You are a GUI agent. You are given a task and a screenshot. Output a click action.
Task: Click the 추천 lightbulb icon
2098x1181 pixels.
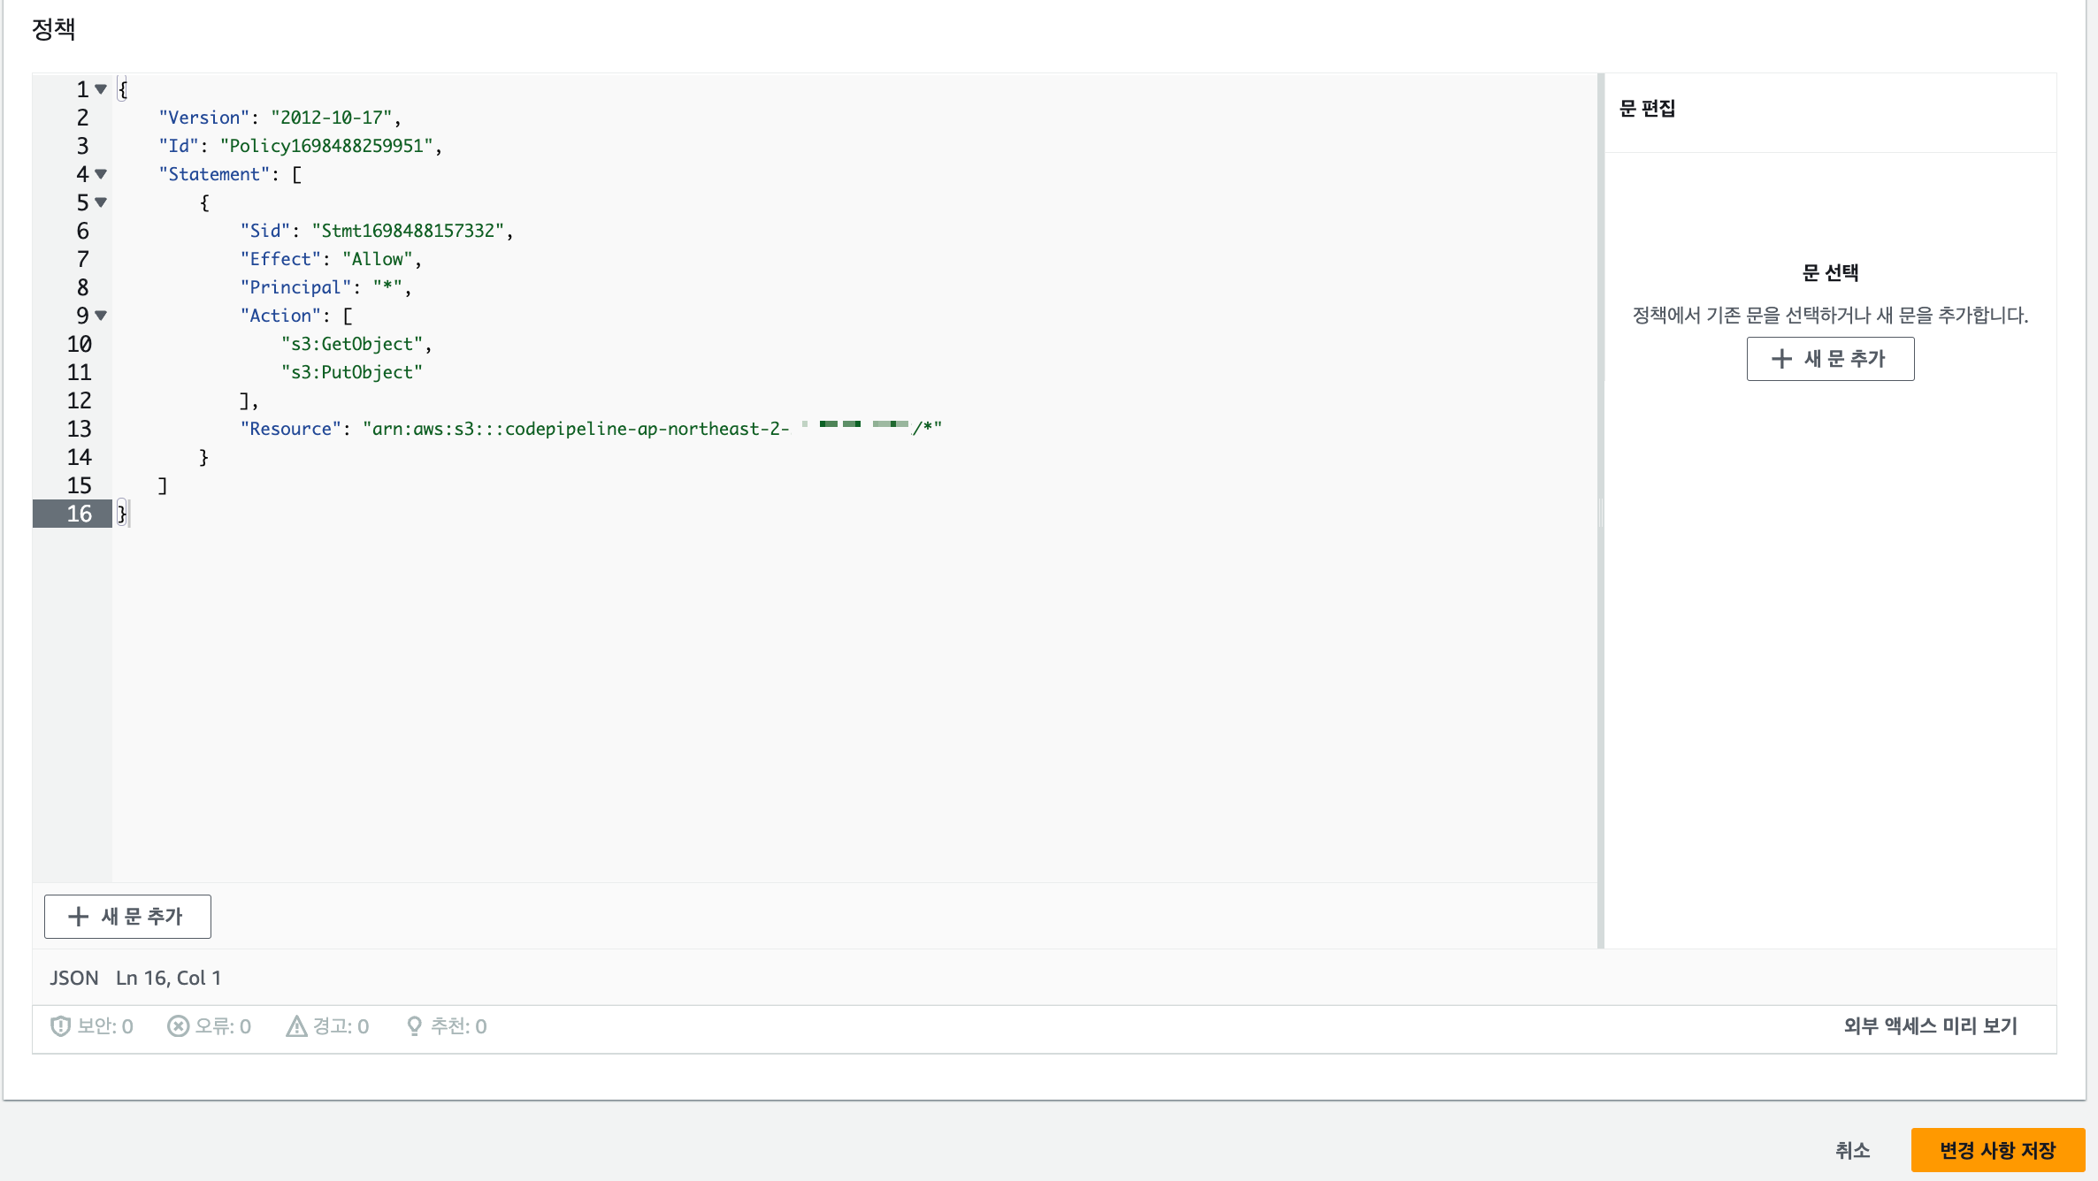coord(414,1026)
